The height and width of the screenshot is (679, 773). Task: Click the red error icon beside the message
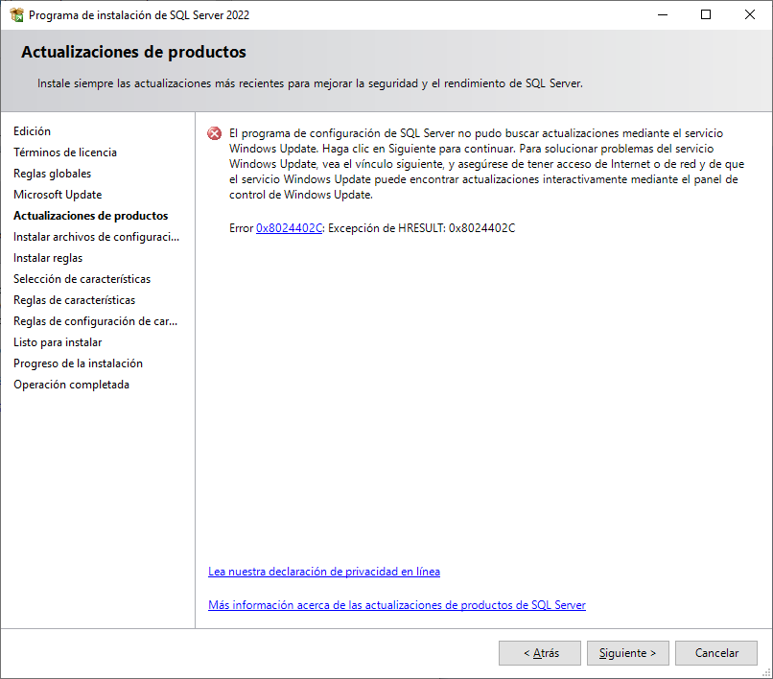point(214,134)
